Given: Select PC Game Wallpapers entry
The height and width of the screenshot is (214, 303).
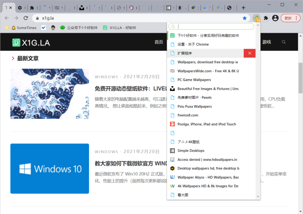Looking at the screenshot, I should (211, 80).
